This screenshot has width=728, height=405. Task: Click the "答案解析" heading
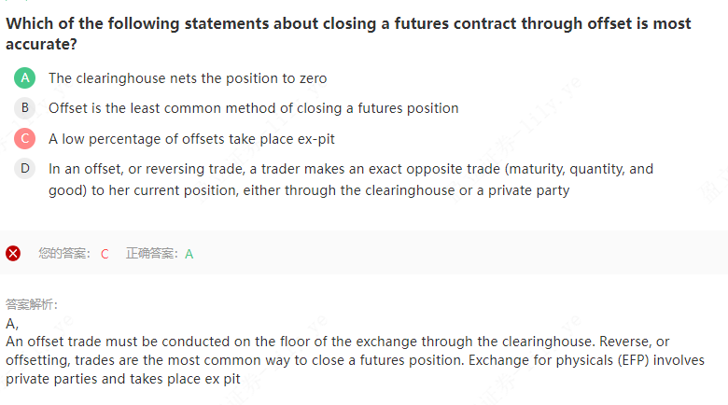(32, 304)
